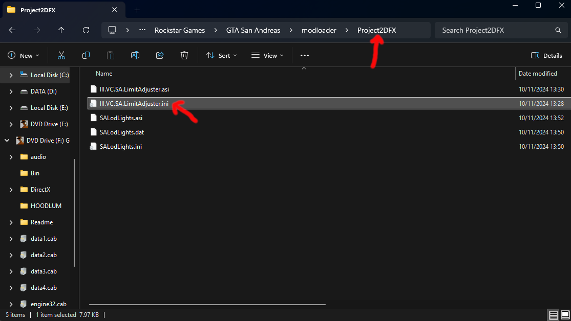
Task: Select the III.VC.SA.LimitAdjuster.ini file
Action: coord(329,104)
